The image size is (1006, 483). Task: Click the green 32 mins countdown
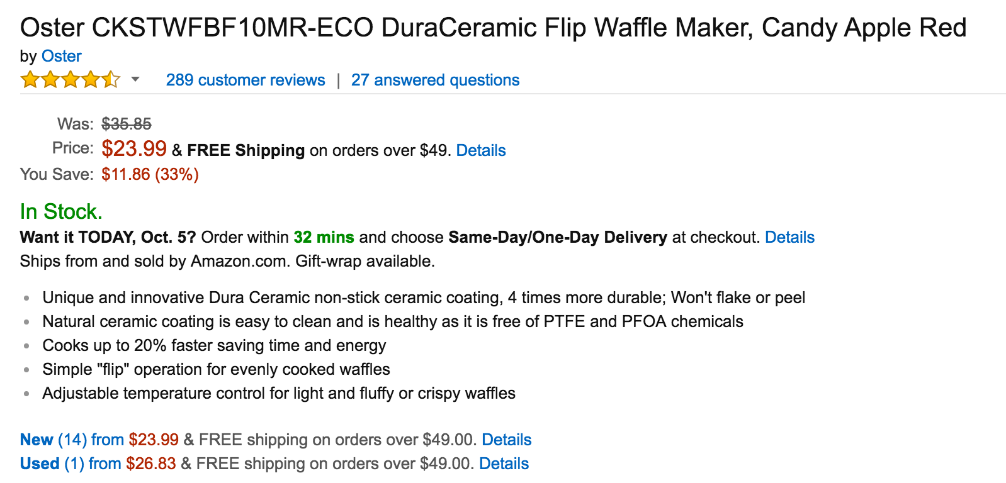click(x=324, y=237)
